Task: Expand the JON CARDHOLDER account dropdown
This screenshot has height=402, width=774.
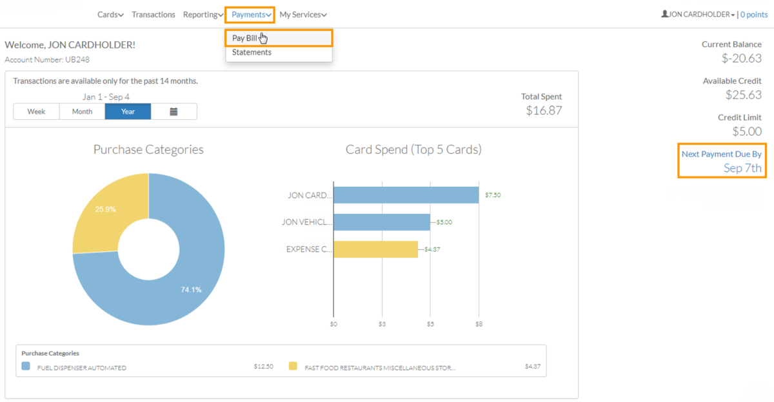Action: pos(698,14)
